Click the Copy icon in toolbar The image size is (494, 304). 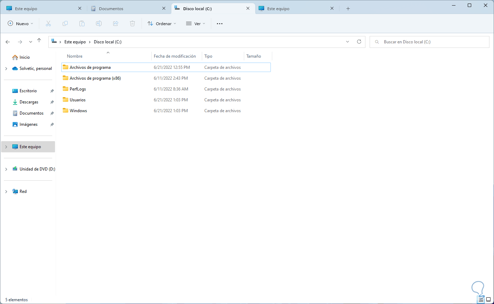65,23
